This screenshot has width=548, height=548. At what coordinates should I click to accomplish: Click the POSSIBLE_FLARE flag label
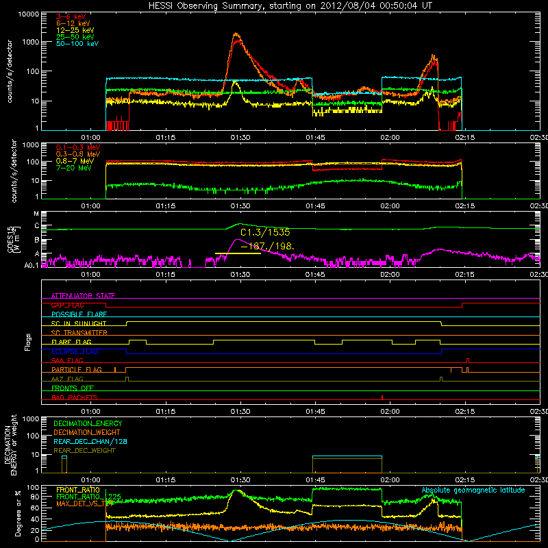[79, 314]
